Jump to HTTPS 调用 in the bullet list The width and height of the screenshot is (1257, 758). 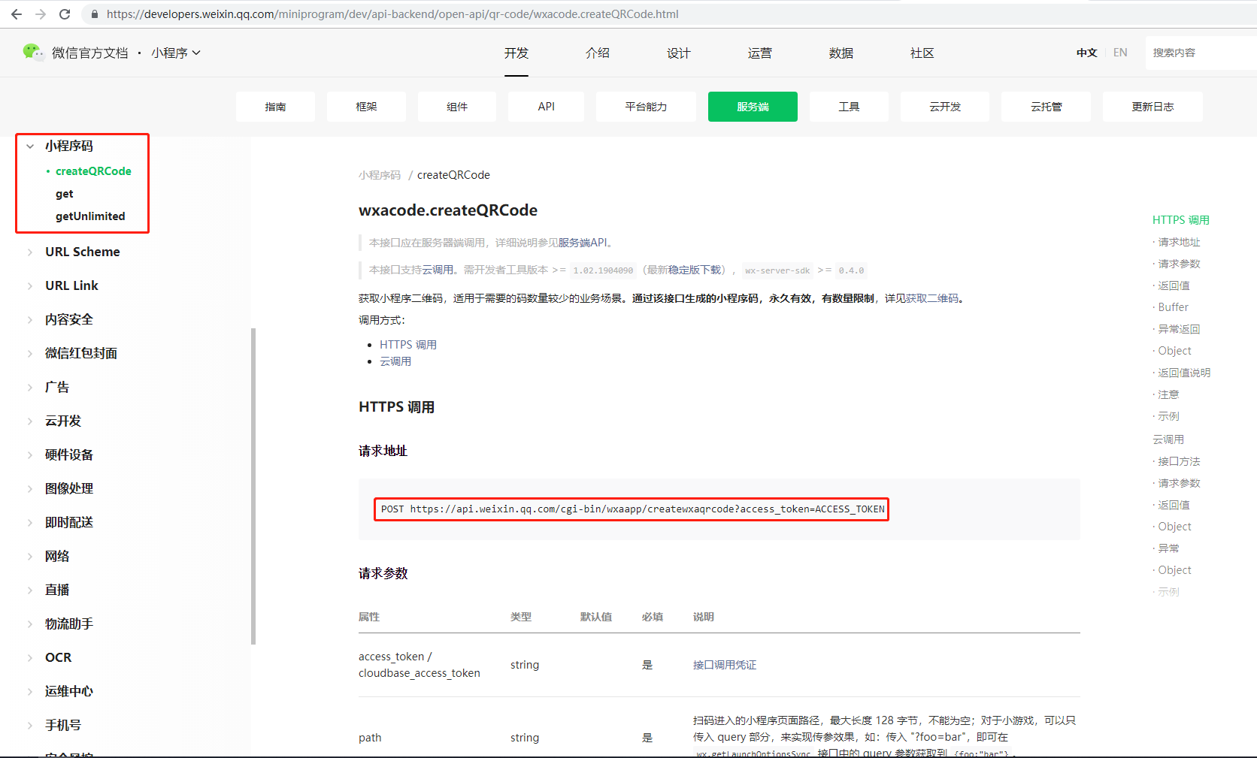coord(408,345)
